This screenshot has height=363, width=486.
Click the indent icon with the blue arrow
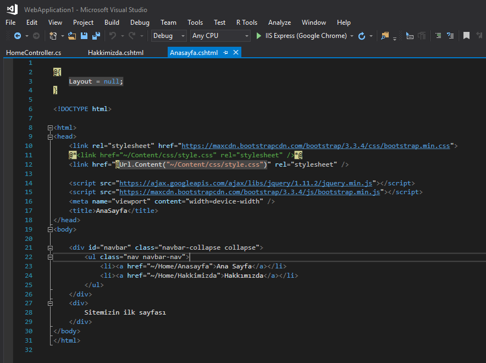pos(450,36)
